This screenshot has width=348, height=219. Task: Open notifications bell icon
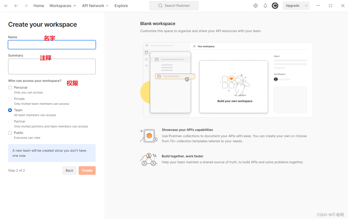point(265,6)
